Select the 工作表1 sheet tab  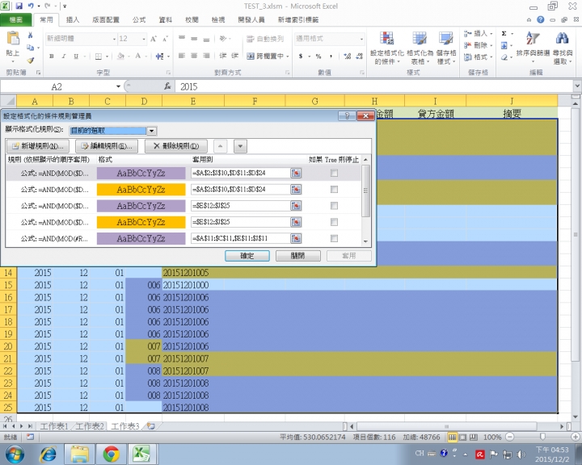pyautogui.click(x=54, y=426)
